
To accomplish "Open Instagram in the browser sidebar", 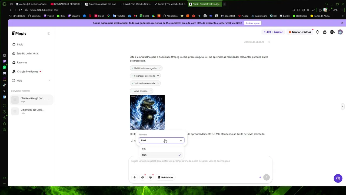I will (4, 79).
